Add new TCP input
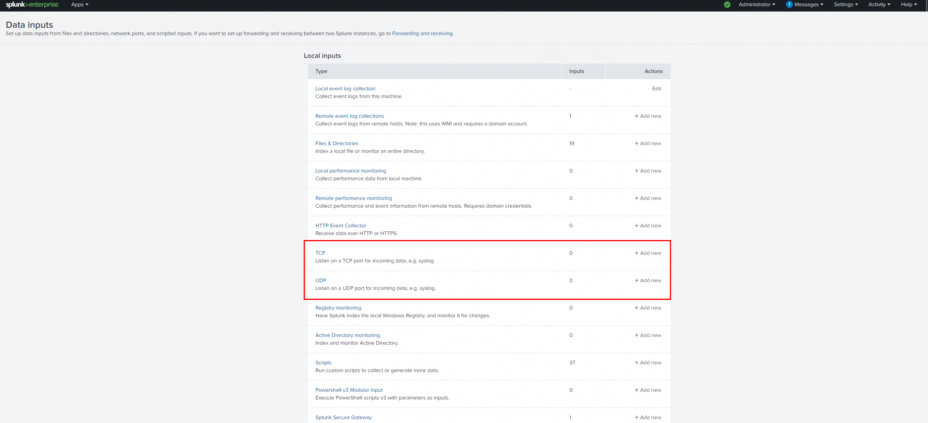Image resolution: width=928 pixels, height=423 pixels. pyautogui.click(x=648, y=253)
